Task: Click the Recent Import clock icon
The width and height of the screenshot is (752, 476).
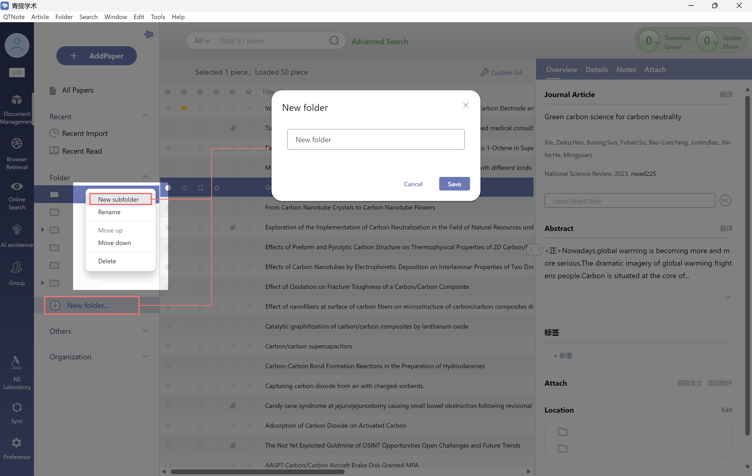Action: point(54,133)
